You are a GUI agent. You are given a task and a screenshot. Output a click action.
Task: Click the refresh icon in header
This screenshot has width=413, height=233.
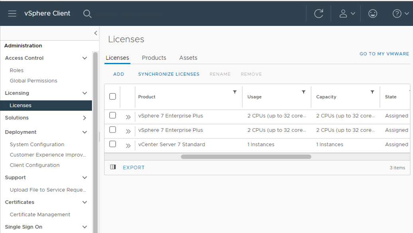(319, 14)
